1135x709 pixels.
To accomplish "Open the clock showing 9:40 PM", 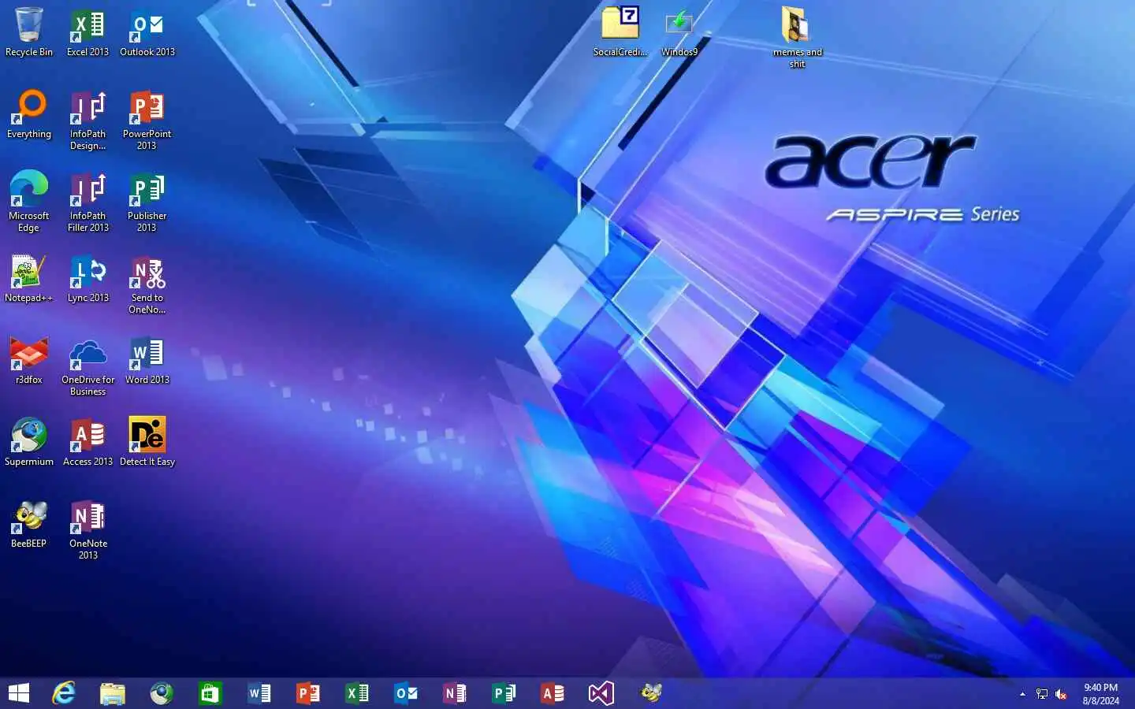I will click(1100, 694).
